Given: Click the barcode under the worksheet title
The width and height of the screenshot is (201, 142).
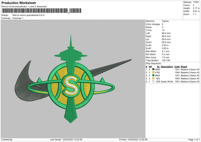Looking at the screenshot, I should [x=41, y=11].
